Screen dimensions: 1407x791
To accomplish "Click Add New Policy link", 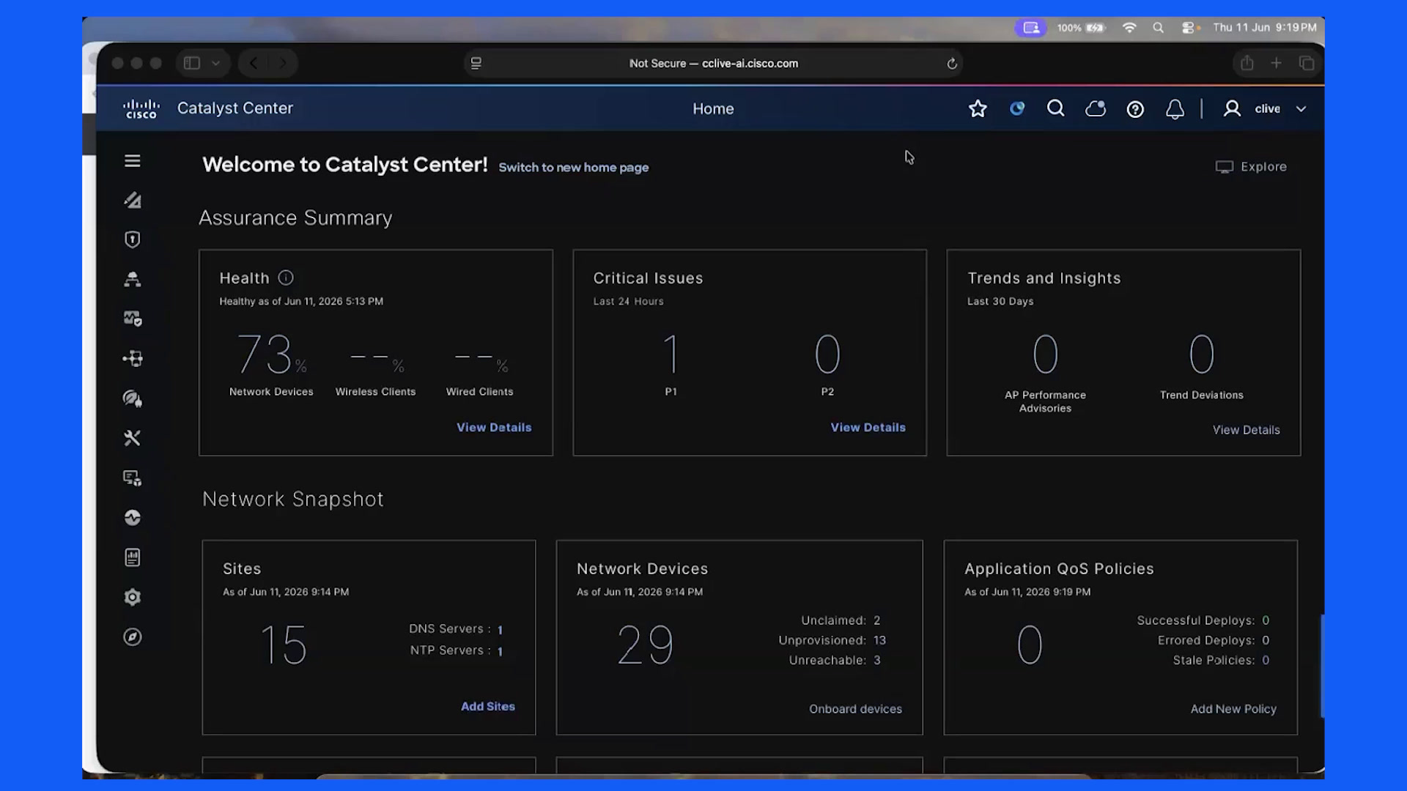I will [x=1233, y=708].
